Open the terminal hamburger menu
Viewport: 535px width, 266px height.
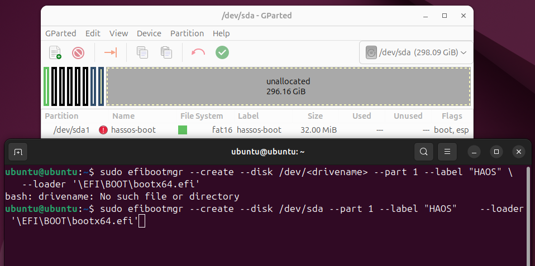(x=447, y=152)
